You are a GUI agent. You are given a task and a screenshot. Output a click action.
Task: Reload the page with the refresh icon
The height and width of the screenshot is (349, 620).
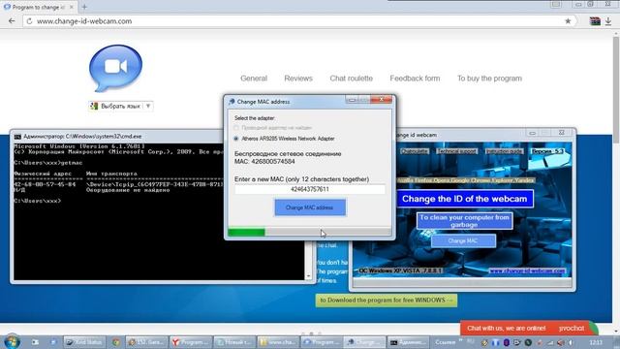[x=29, y=21]
